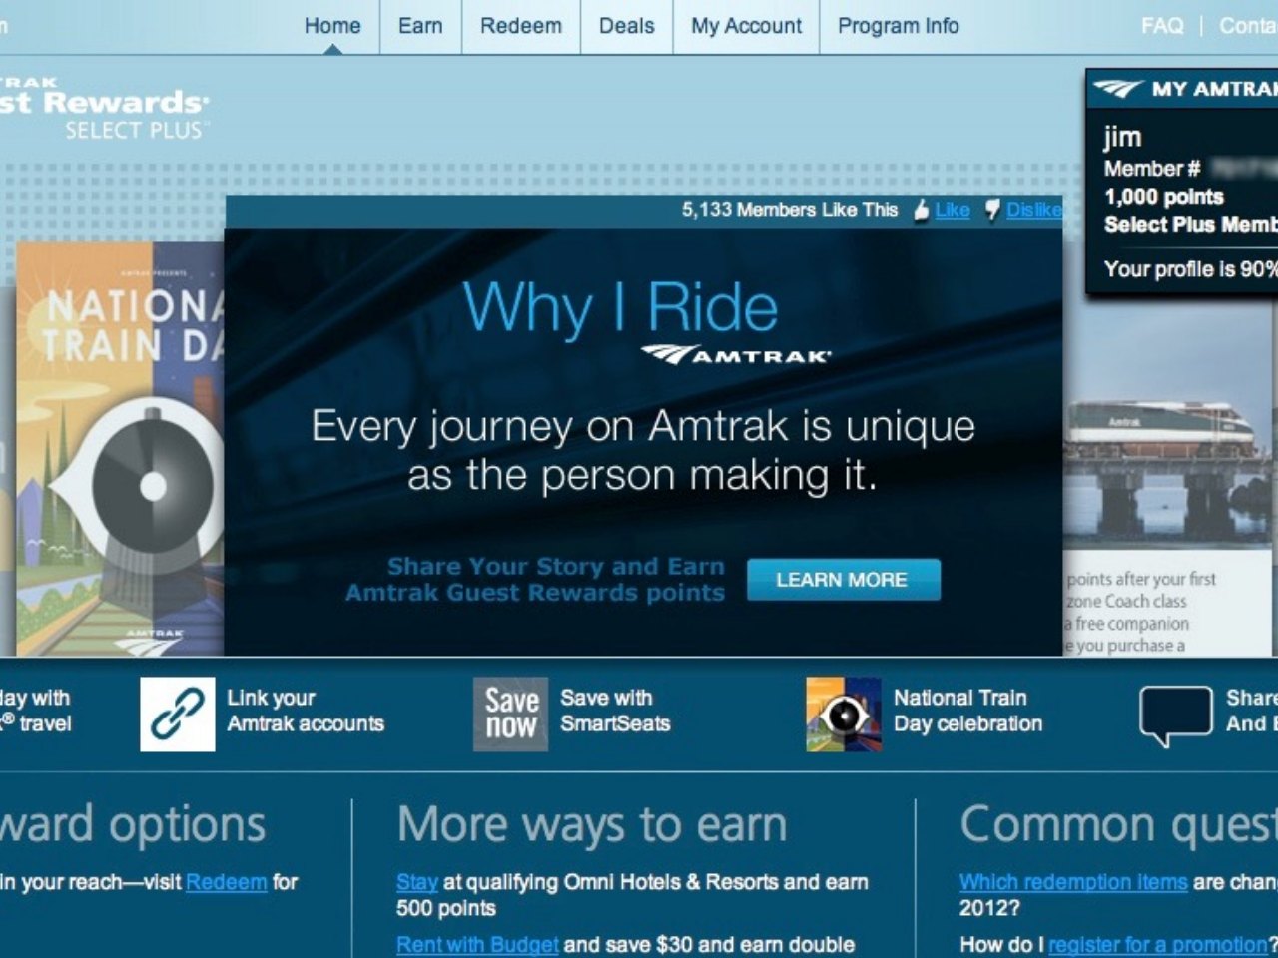
Task: Click the thumbs down Dislike icon
Action: tap(992, 210)
